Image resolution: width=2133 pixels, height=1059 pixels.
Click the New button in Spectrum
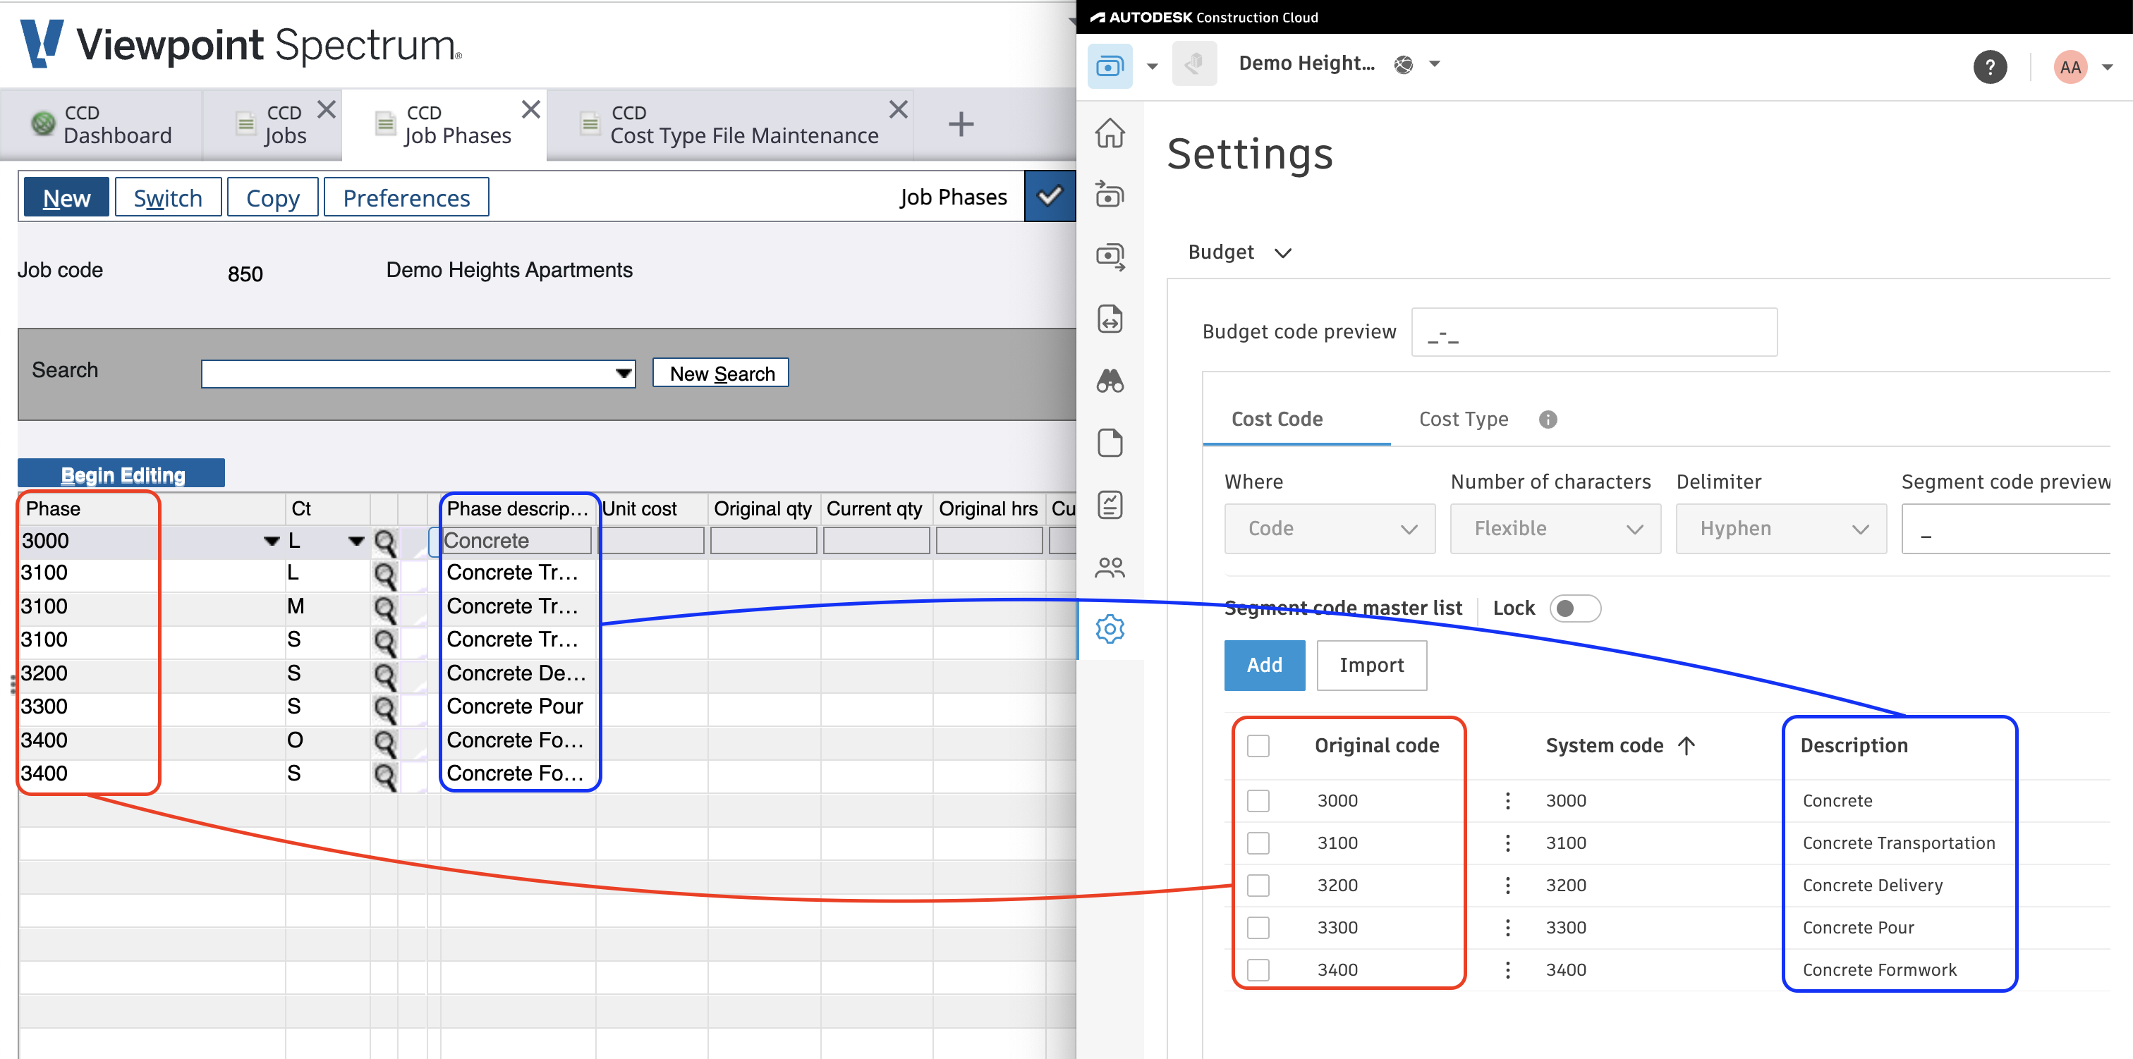tap(66, 197)
